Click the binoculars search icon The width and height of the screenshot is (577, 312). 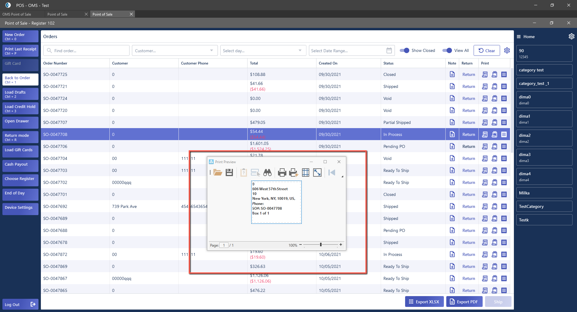point(267,172)
